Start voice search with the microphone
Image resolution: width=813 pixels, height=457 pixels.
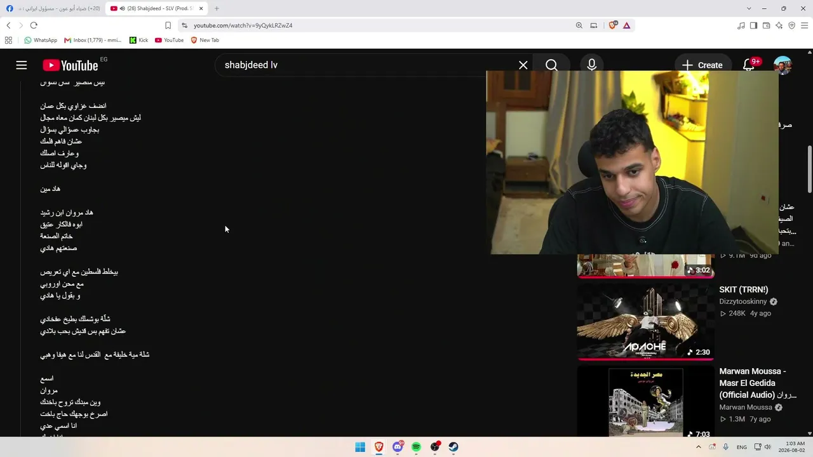(592, 65)
